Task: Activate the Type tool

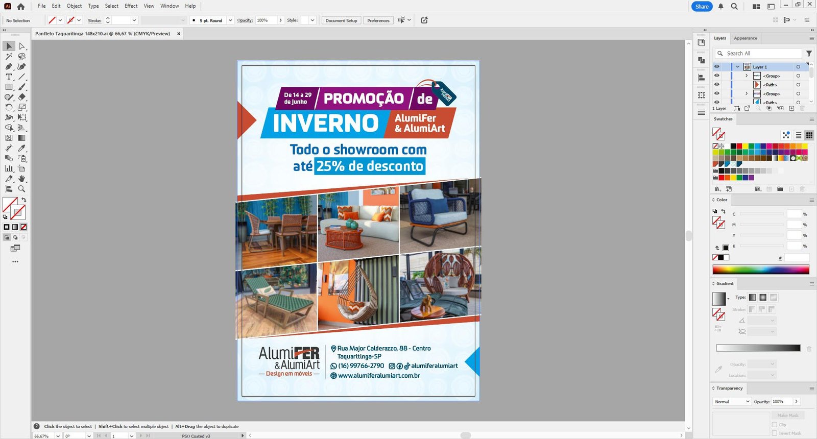Action: pos(9,77)
